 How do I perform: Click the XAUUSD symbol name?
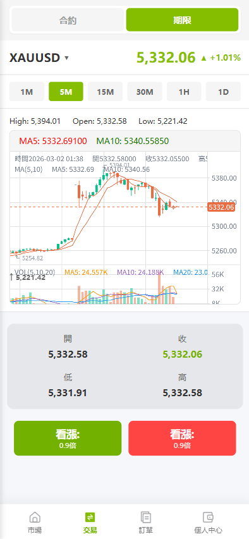pos(35,58)
